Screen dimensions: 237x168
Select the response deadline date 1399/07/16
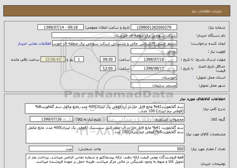tap(154, 59)
